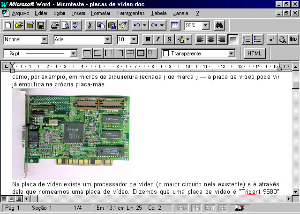This screenshot has width=300, height=214.
Task: Open a file with the folder icon
Action: (x=19, y=25)
